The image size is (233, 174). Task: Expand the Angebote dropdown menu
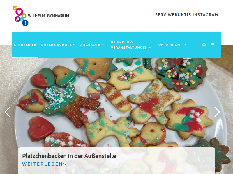tap(92, 45)
